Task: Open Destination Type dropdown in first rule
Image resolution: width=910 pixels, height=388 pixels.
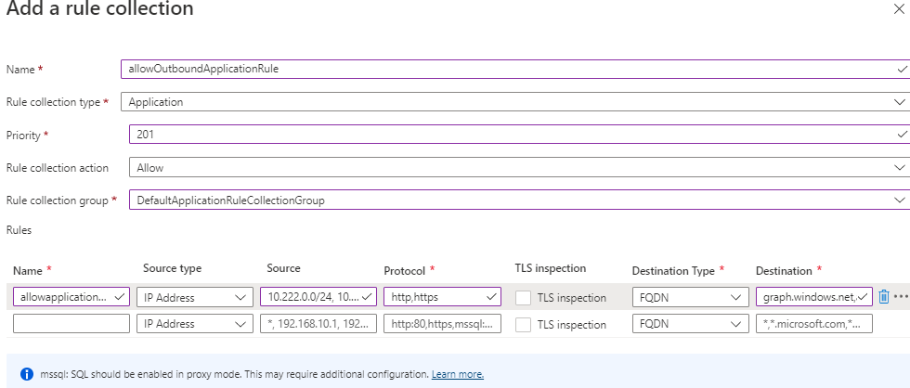Action: pyautogui.click(x=690, y=297)
